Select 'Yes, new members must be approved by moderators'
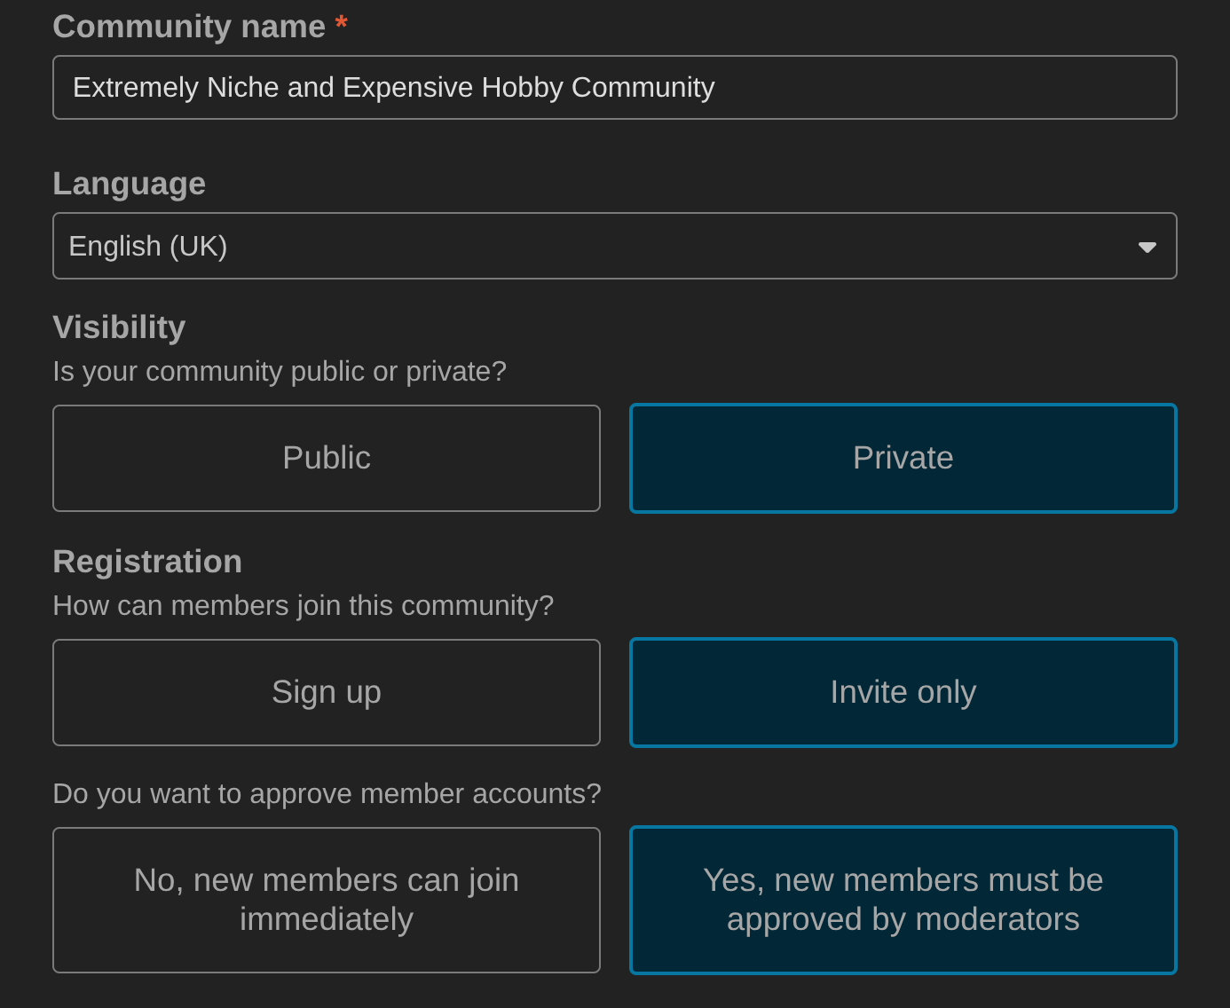1230x1008 pixels. tap(903, 899)
